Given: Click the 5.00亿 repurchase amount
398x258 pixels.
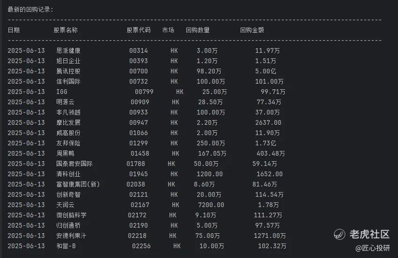Looking at the screenshot, I should [265, 71].
